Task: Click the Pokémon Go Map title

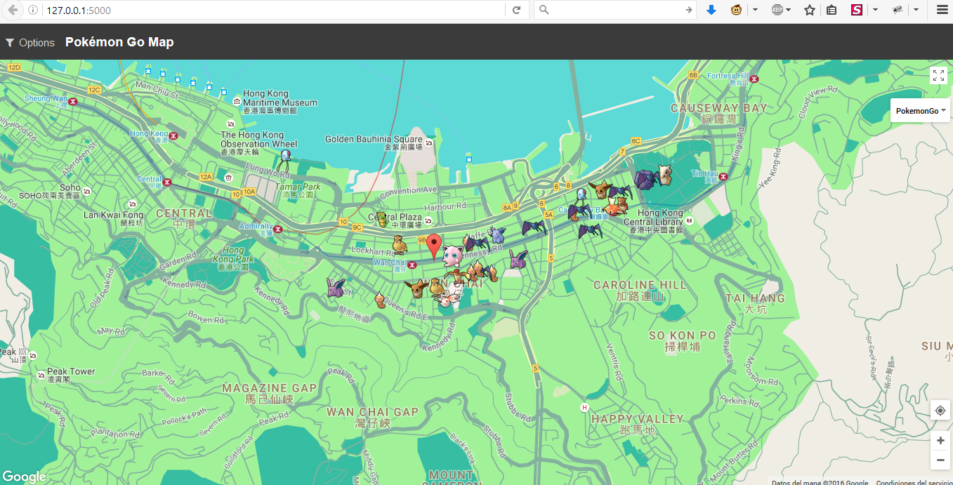Action: pyautogui.click(x=119, y=42)
